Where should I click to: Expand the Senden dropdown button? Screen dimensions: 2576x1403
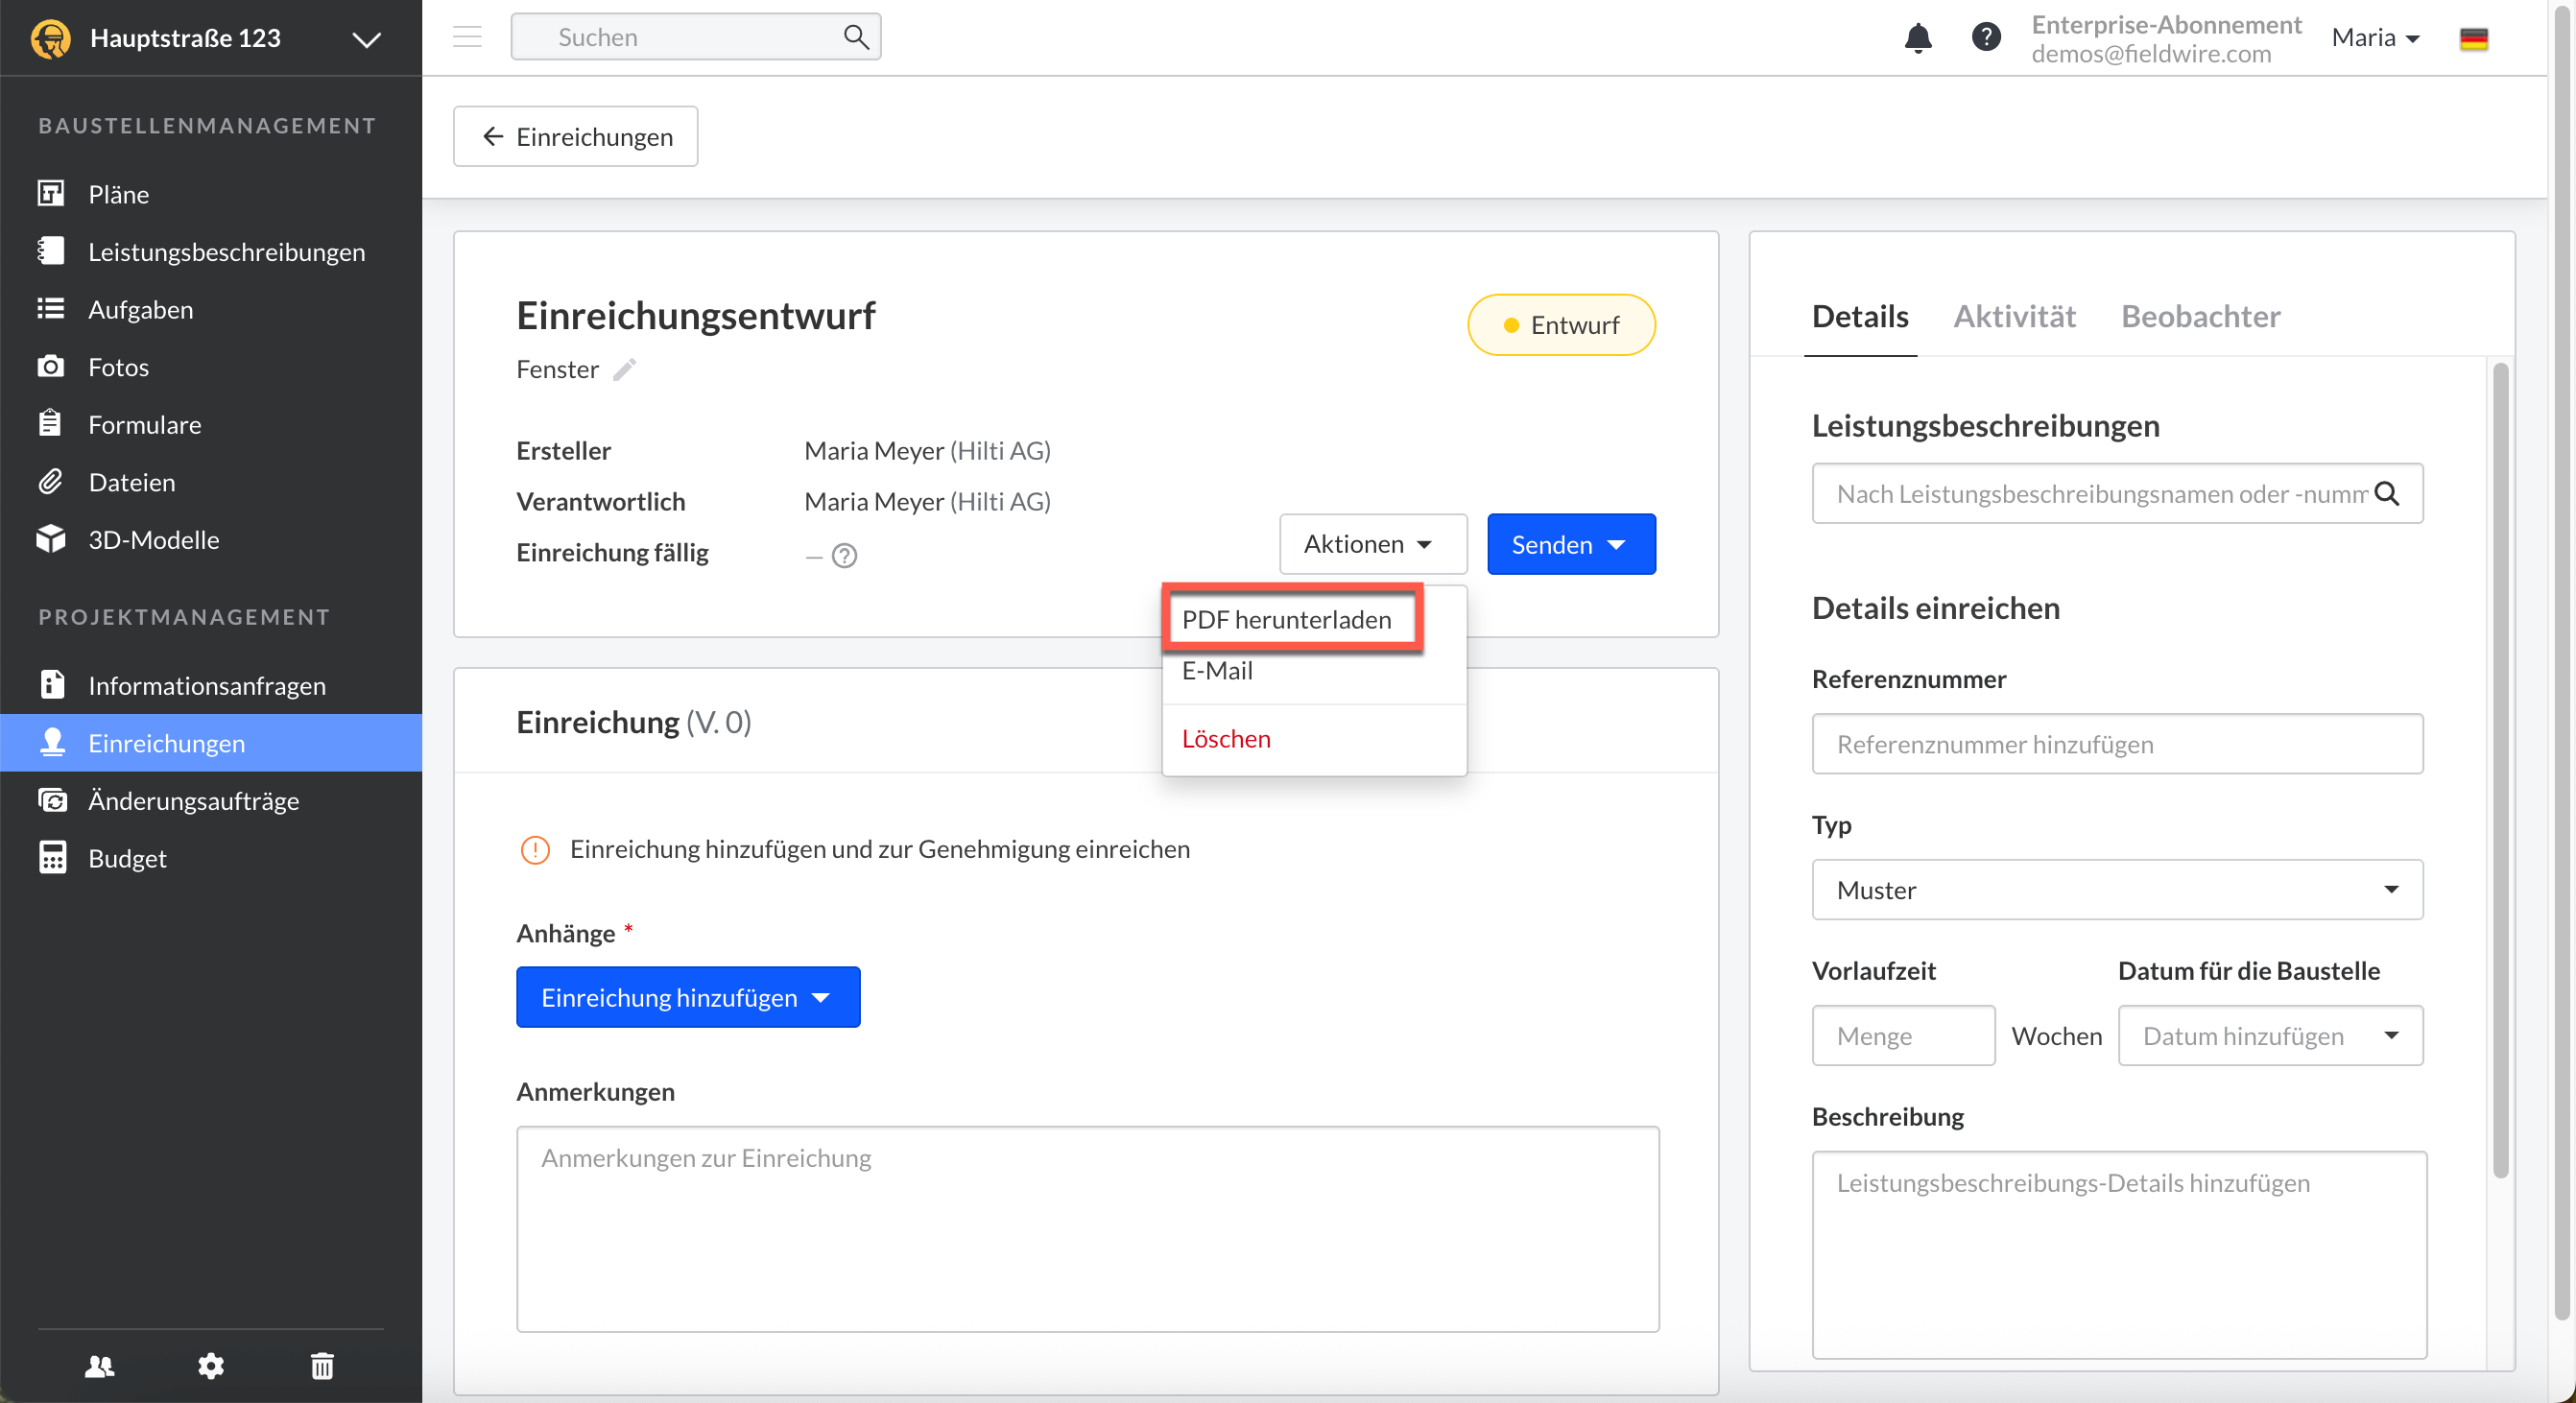1570,544
